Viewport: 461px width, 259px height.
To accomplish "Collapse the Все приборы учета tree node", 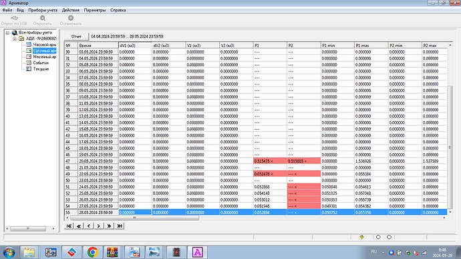I will pyautogui.click(x=8, y=33).
